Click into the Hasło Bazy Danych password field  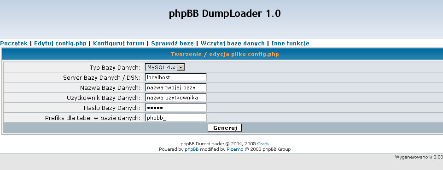(x=176, y=108)
